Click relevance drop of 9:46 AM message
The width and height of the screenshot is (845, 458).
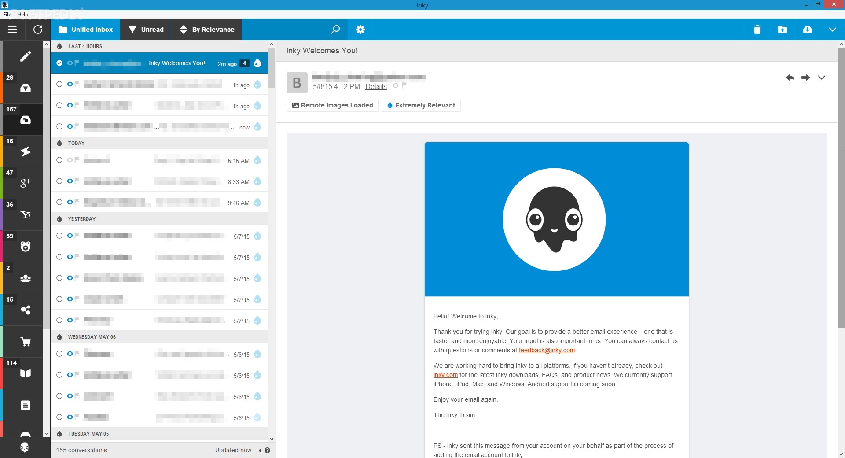pos(257,202)
